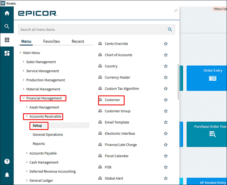Favorite Customer with its star
This screenshot has width=227, height=185.
[166, 100]
